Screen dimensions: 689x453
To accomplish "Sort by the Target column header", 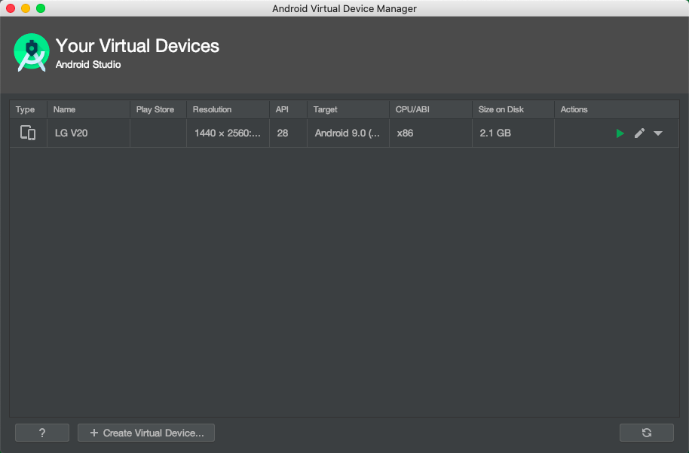I will 348,109.
